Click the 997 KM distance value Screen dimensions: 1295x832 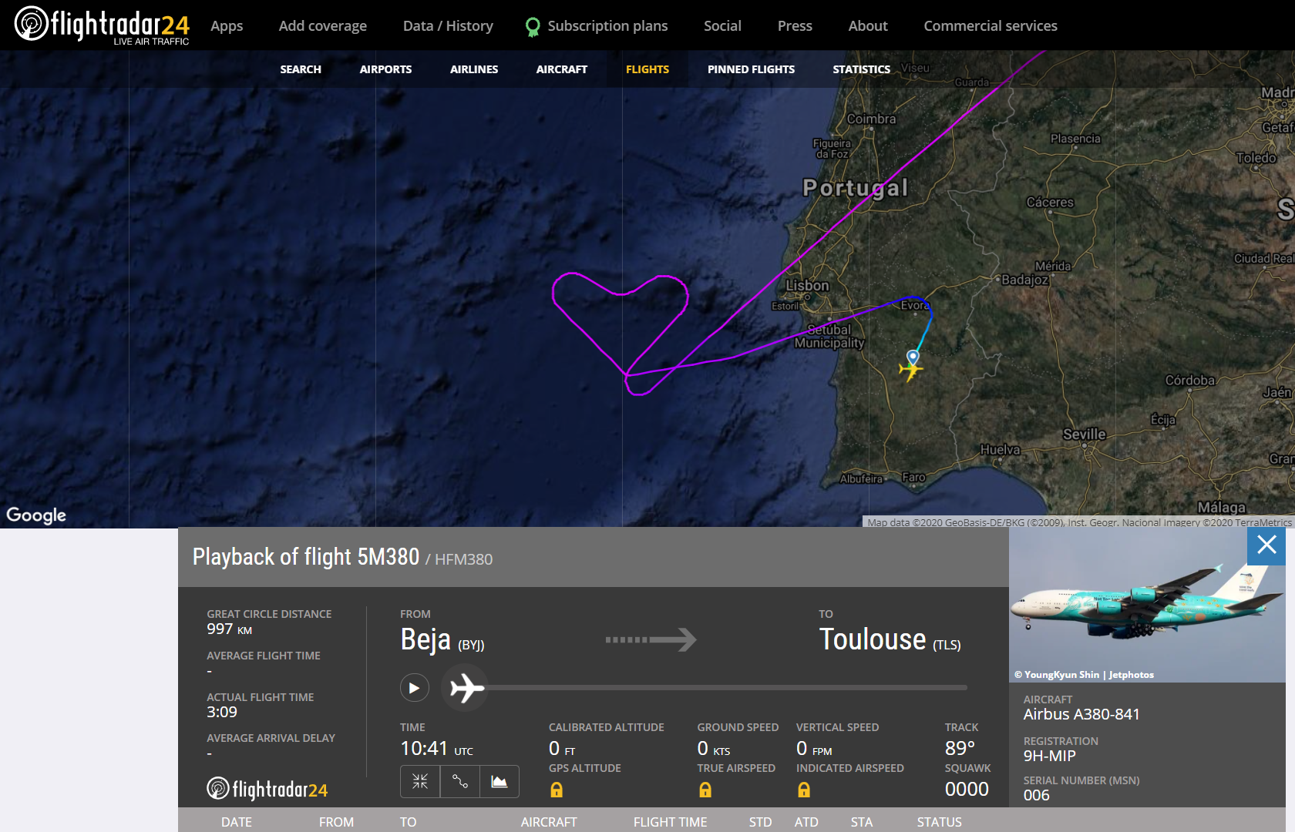229,629
